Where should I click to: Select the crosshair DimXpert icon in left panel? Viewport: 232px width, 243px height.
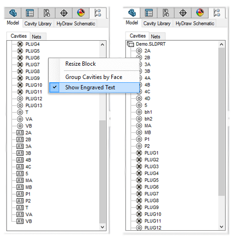click(x=64, y=13)
